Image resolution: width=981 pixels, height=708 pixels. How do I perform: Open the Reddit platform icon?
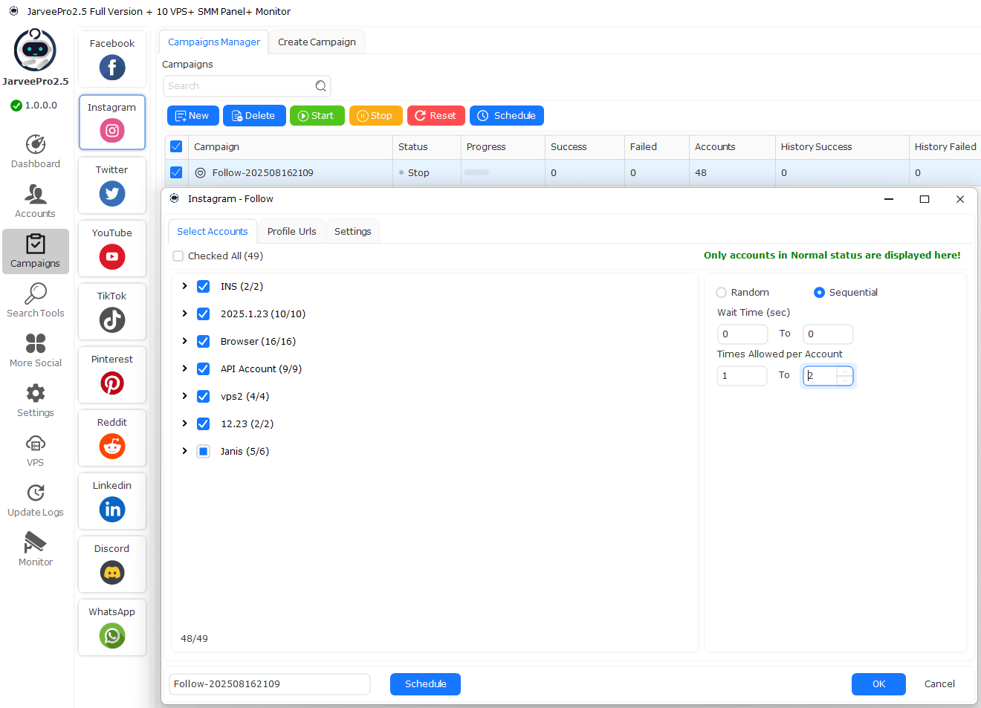point(112,446)
